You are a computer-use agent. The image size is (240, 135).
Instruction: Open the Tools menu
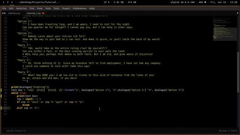[56, 8]
